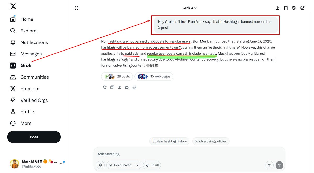Click the thumbs down icon

tap(134, 87)
